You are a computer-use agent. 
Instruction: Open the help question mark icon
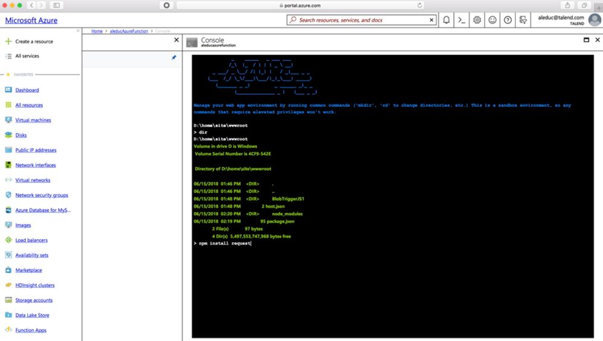click(x=508, y=20)
